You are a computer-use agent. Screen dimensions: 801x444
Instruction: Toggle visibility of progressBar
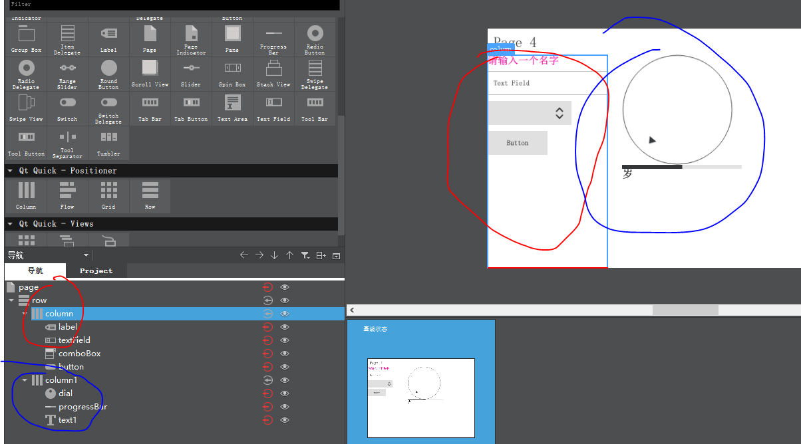pyautogui.click(x=285, y=407)
